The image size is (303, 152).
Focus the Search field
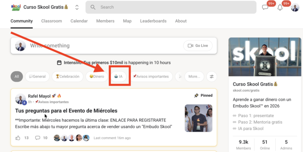point(171,7)
